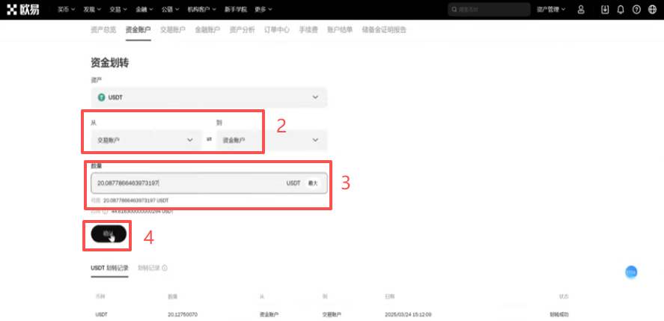The height and width of the screenshot is (321, 664).
Task: Click the 最大 max amount button
Action: [x=312, y=183]
